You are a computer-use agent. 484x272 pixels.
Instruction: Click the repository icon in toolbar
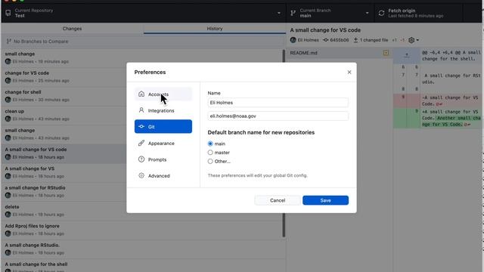(8, 13)
